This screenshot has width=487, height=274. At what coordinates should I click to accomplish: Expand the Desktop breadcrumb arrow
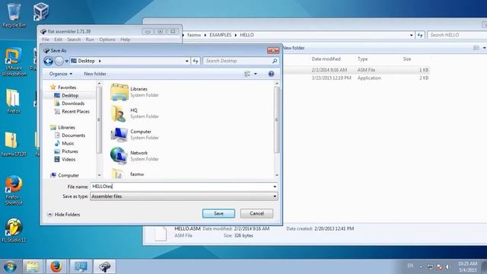(x=100, y=61)
